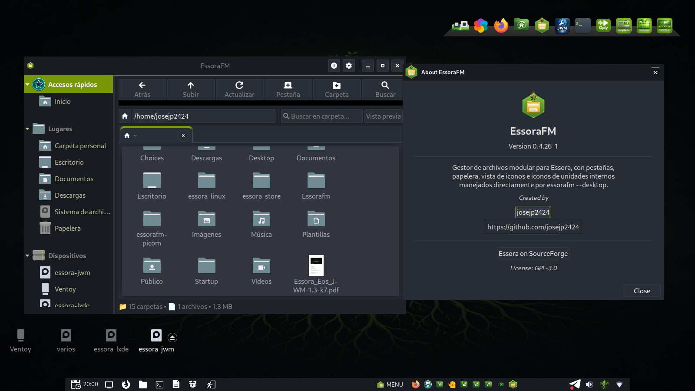This screenshot has height=391, width=695.
Task: Collapse the Dispositivos section
Action: click(x=27, y=256)
